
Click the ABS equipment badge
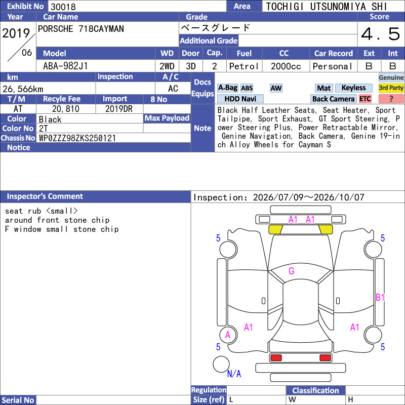click(247, 88)
